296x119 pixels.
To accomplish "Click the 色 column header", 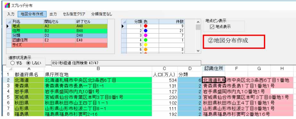I will pyautogui.click(x=151, y=22).
